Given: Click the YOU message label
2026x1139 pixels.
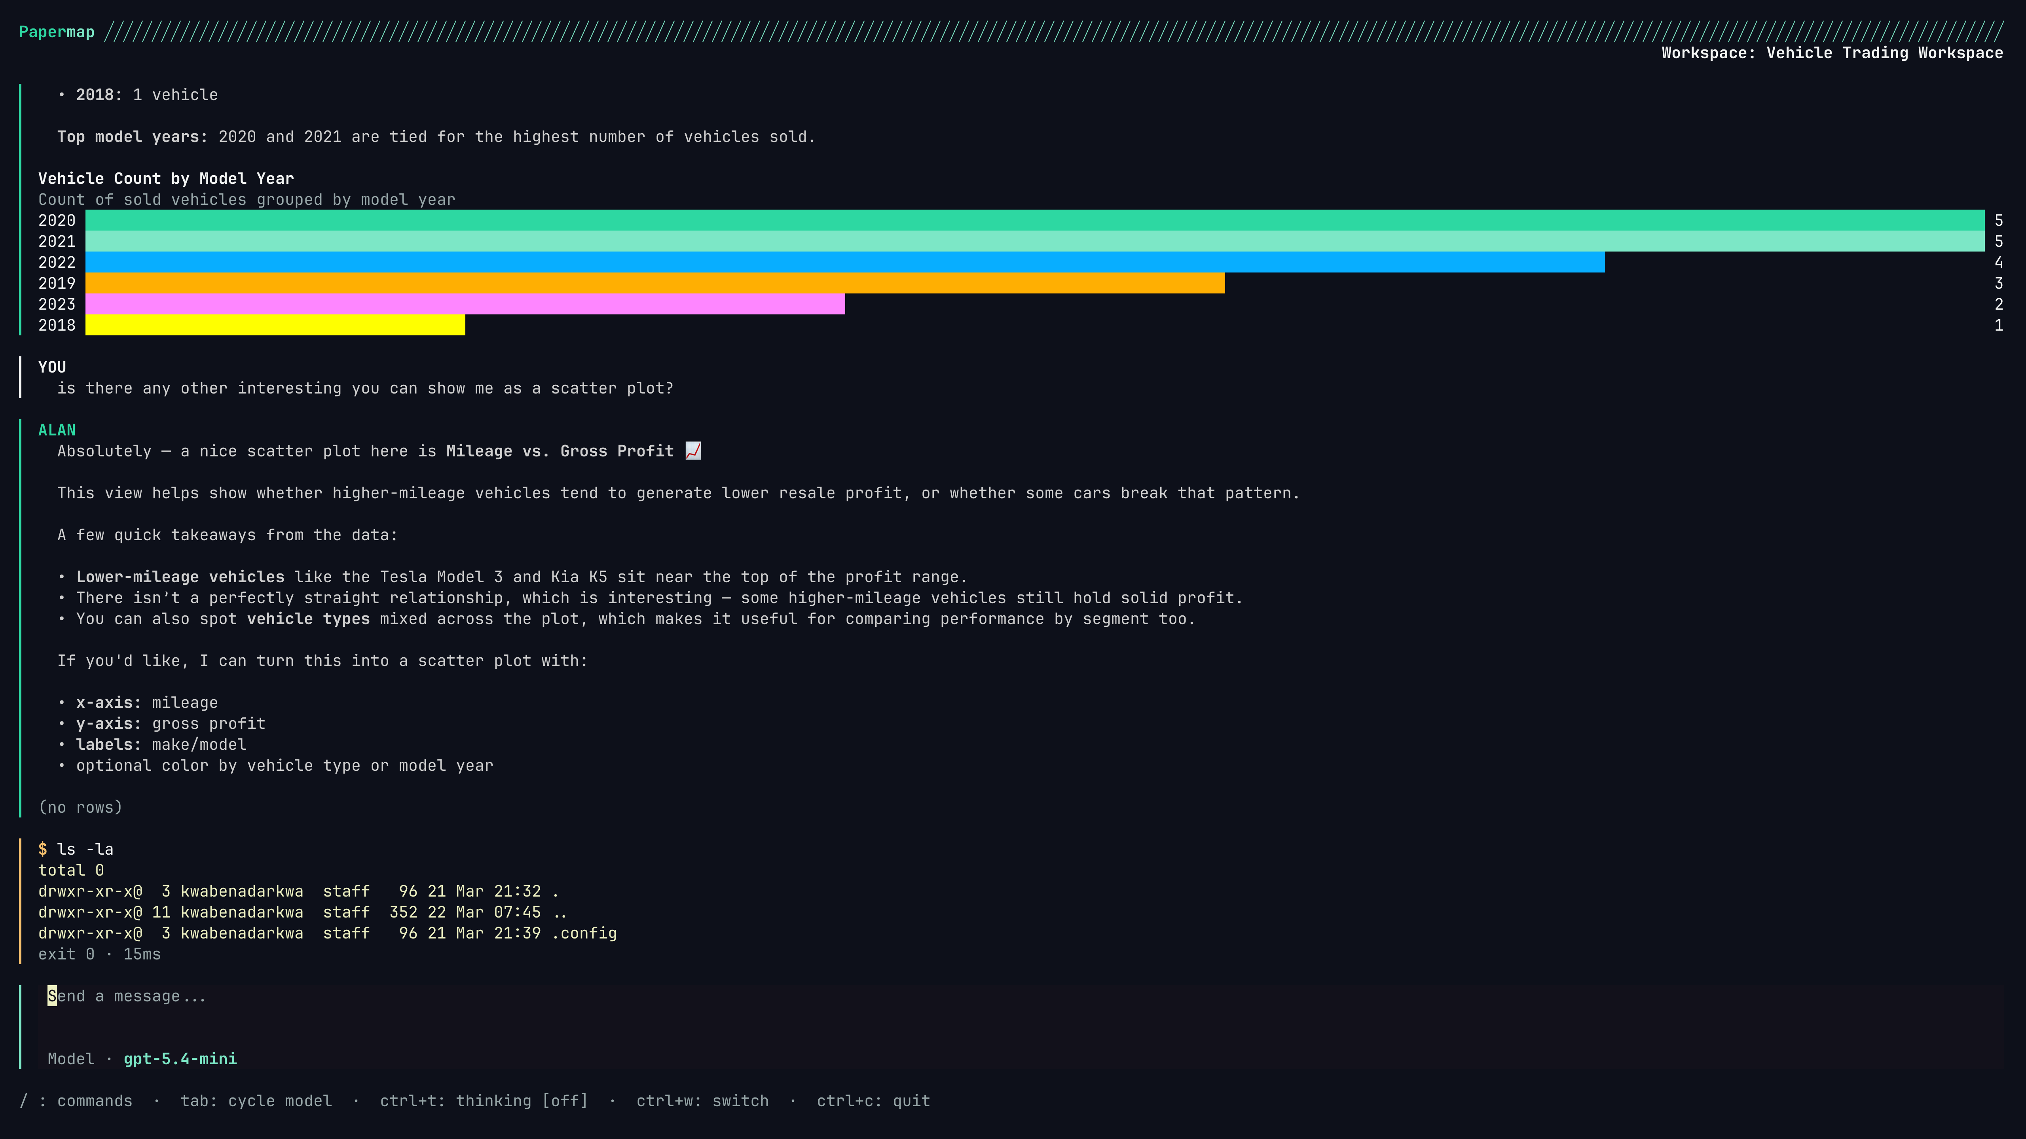Looking at the screenshot, I should pos(52,367).
